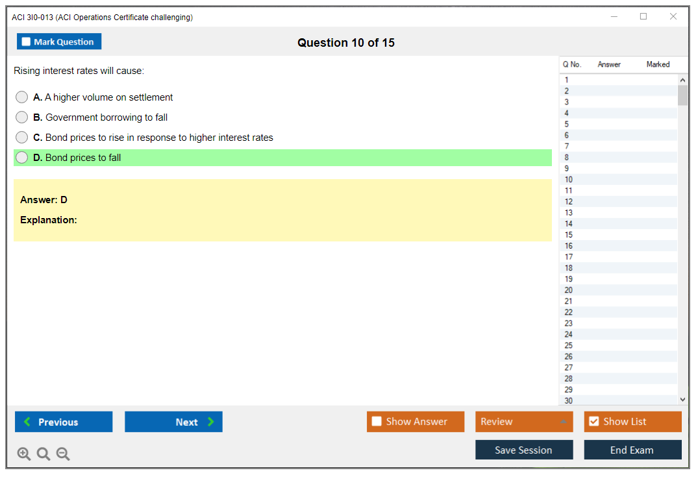Click the green left arrow on Previous
This screenshot has width=698, height=477.
coord(27,422)
